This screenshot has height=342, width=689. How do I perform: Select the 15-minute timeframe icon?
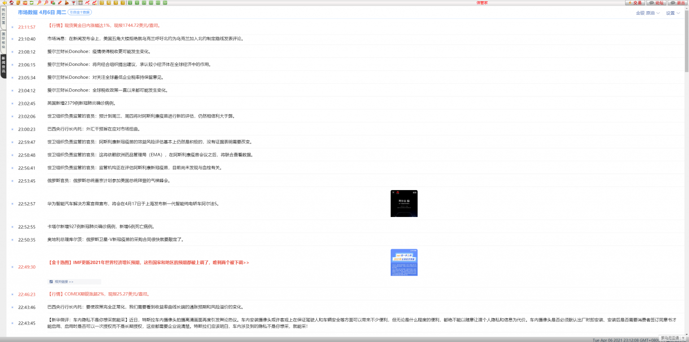(x=144, y=3)
